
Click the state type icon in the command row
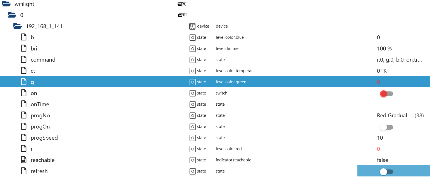click(192, 60)
